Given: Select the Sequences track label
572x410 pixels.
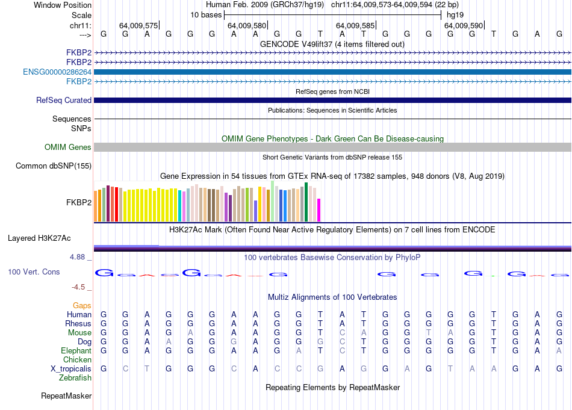Looking at the screenshot, I should 72,119.
